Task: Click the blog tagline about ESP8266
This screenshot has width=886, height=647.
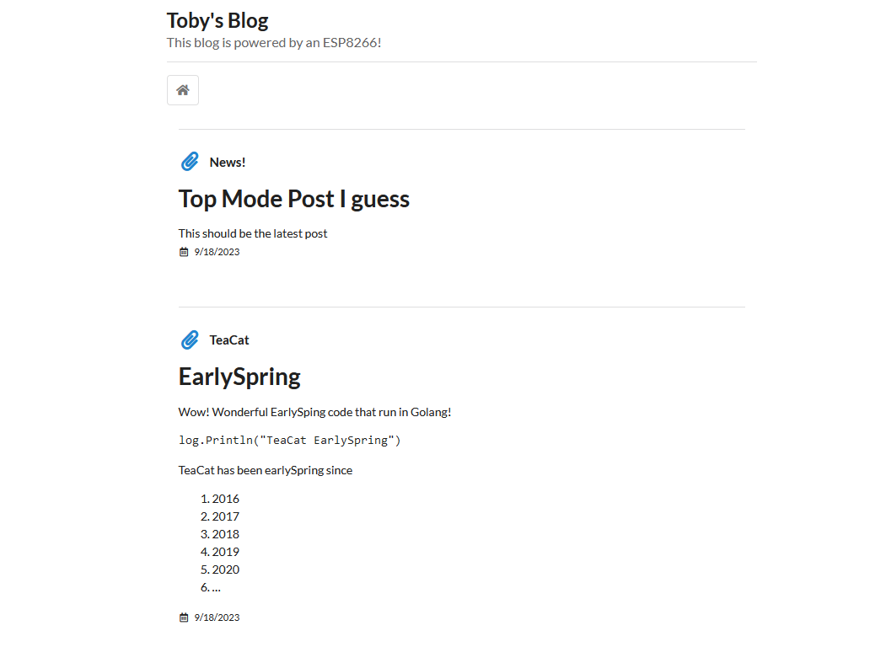Action: (274, 43)
